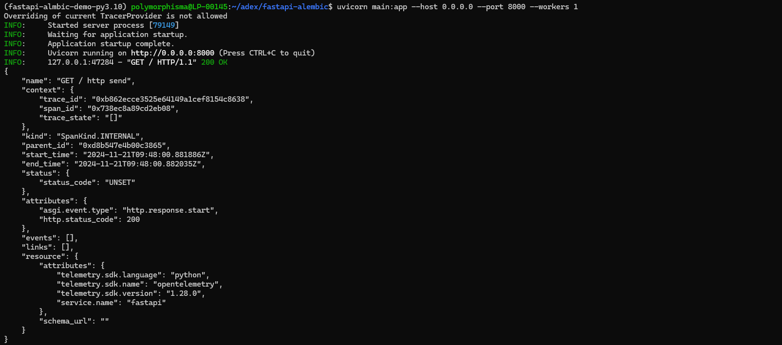Click the (fastapi-almbic-demo-py3.10) virtualenv label
This screenshot has width=782, height=345.
coord(65,7)
